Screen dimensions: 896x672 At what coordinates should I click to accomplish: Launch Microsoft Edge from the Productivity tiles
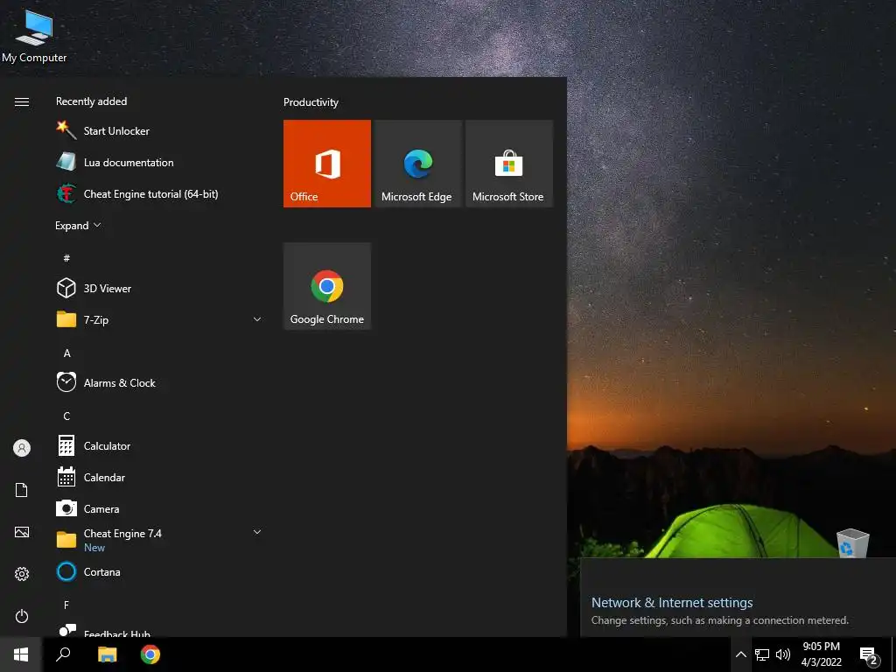click(417, 164)
